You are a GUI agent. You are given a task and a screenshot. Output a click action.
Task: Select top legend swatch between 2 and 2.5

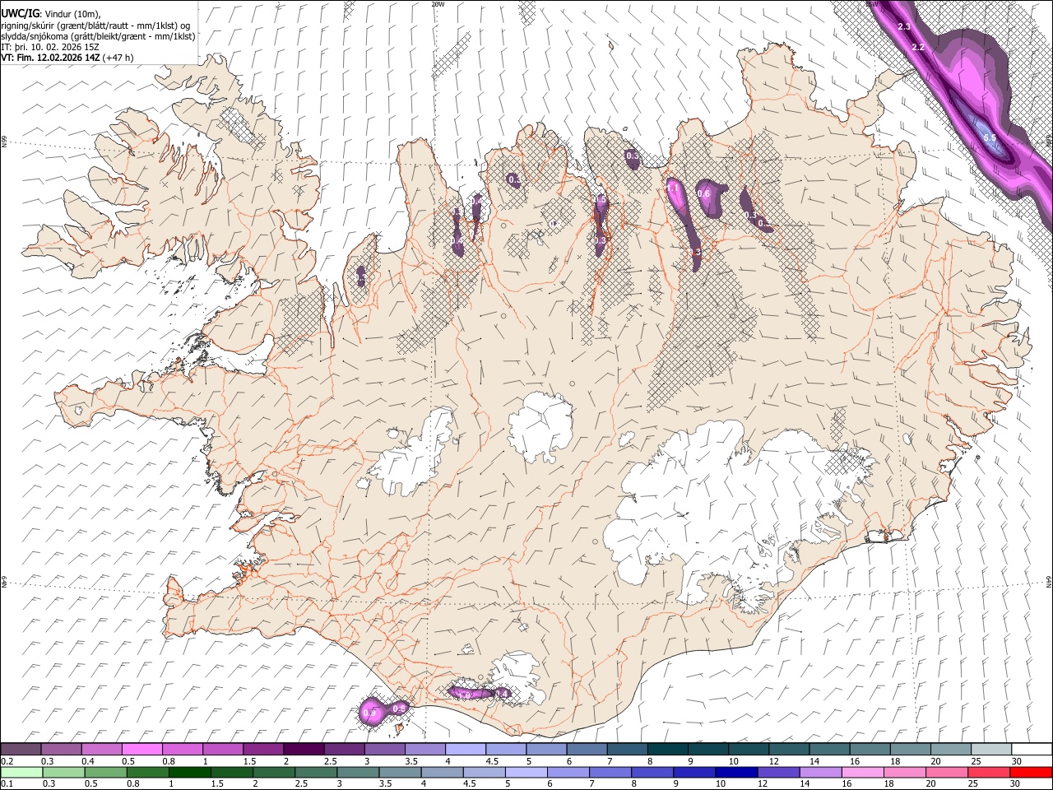point(304,749)
